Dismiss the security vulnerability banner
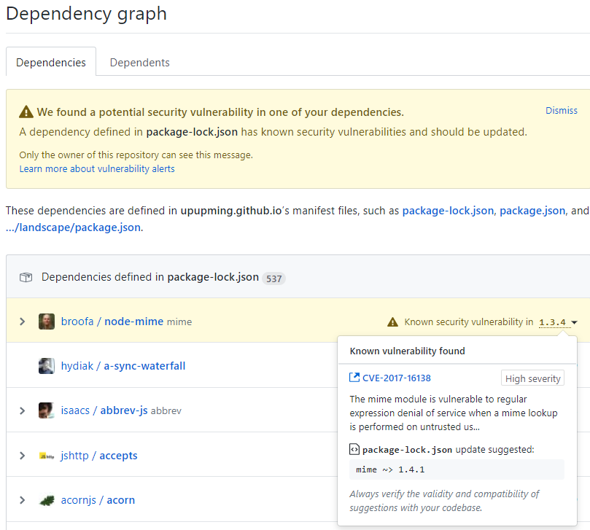The width and height of the screenshot is (590, 530). coord(561,110)
